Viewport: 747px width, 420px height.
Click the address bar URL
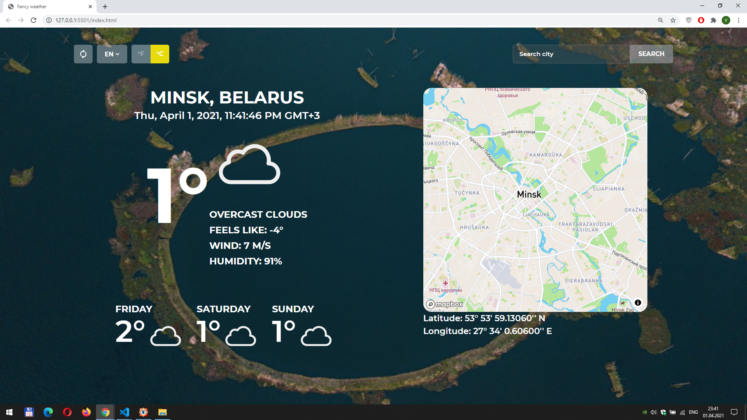tap(86, 20)
